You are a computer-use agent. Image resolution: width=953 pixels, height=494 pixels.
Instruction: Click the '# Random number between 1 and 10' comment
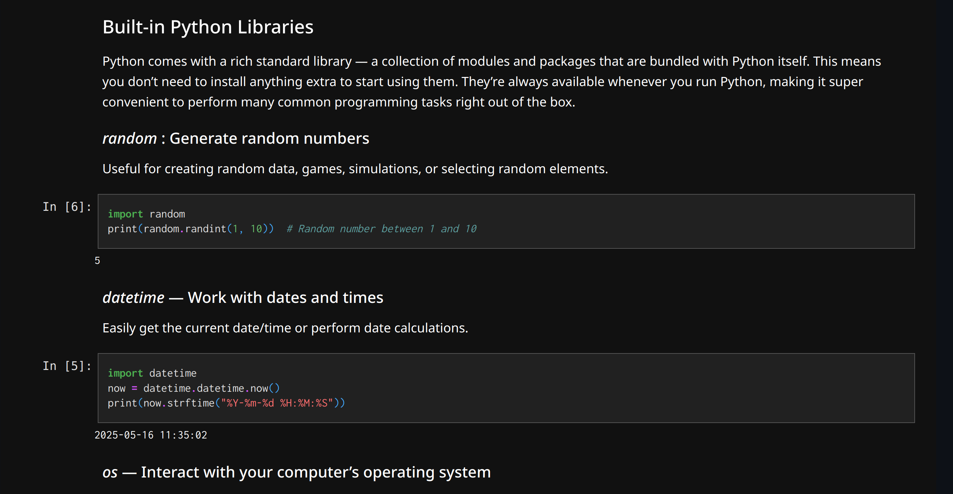(381, 229)
